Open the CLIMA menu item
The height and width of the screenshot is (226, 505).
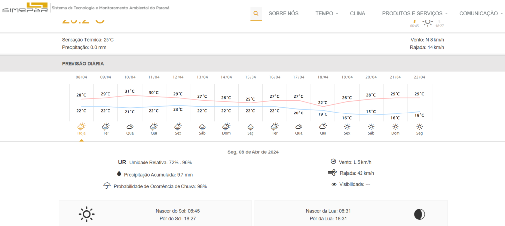coord(358,14)
